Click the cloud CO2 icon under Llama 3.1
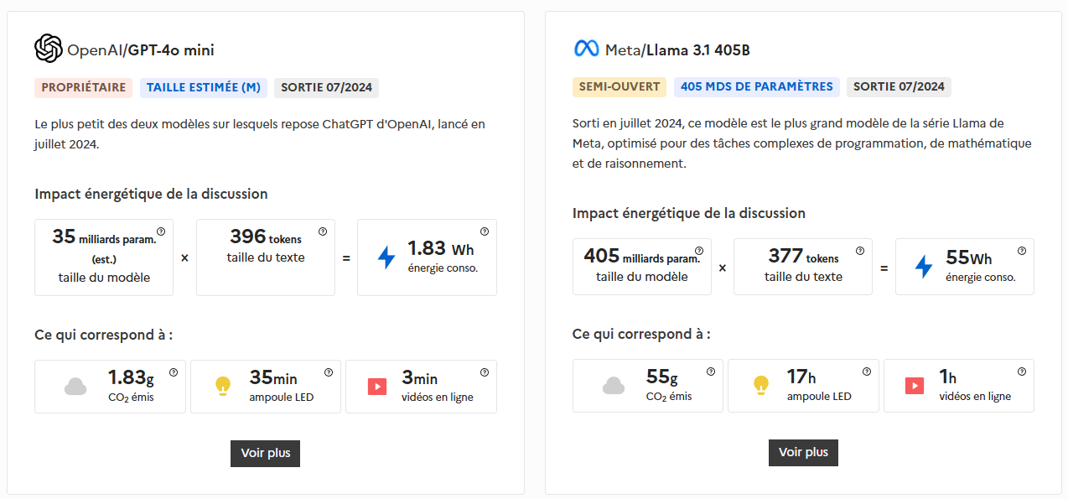Image resolution: width=1068 pixels, height=499 pixels. (614, 386)
